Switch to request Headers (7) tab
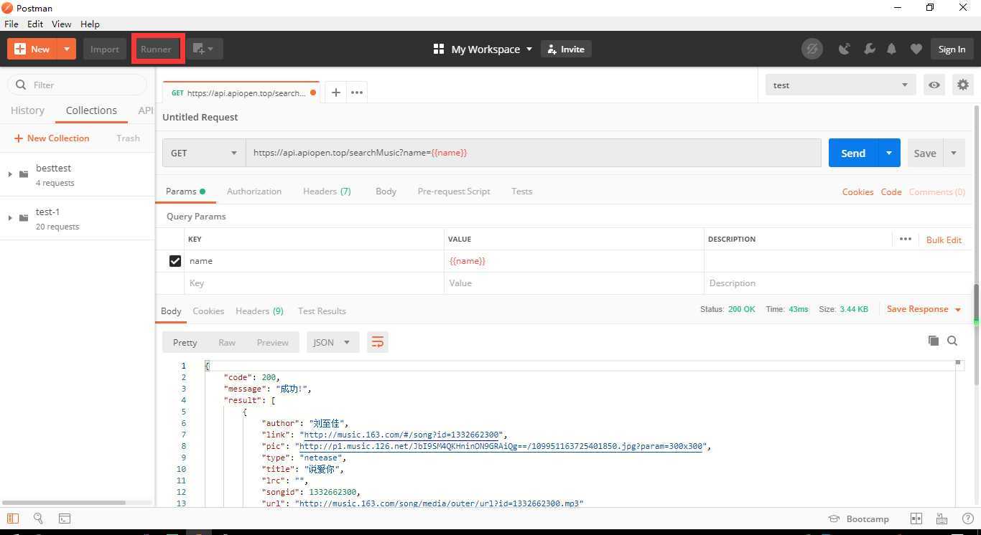Screen dimensions: 981x535 (327, 191)
